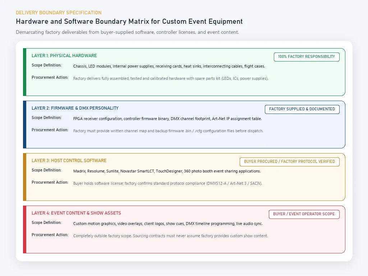Click the Delivery Boundary Specification label
Screen dimensions: 368x276
(x=59, y=13)
